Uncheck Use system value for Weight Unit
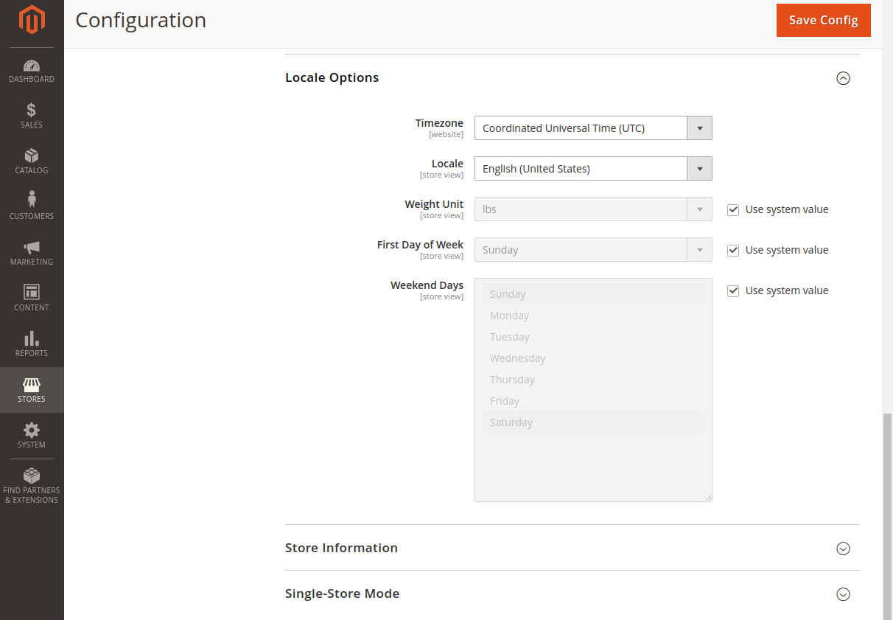This screenshot has height=620, width=893. tap(733, 209)
